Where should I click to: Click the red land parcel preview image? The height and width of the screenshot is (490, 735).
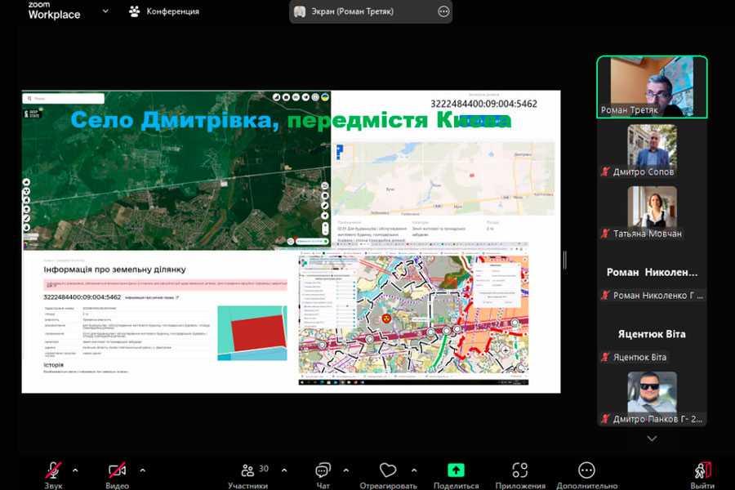coord(252,333)
